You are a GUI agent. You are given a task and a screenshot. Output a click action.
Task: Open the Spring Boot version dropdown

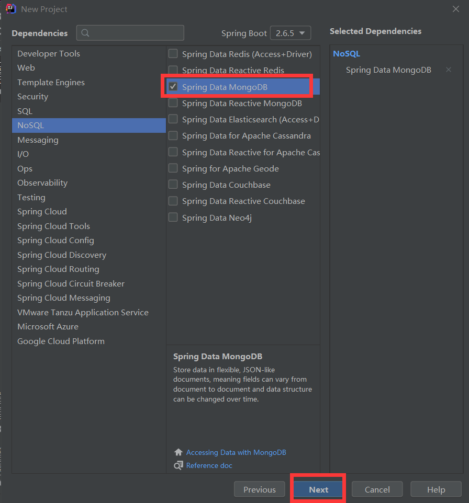point(290,32)
